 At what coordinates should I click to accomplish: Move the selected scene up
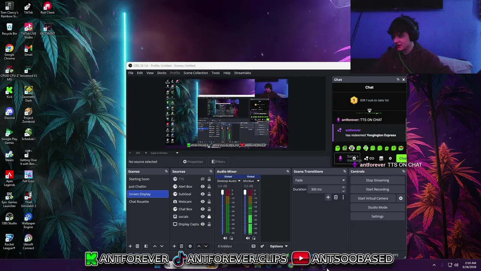[x=154, y=246]
